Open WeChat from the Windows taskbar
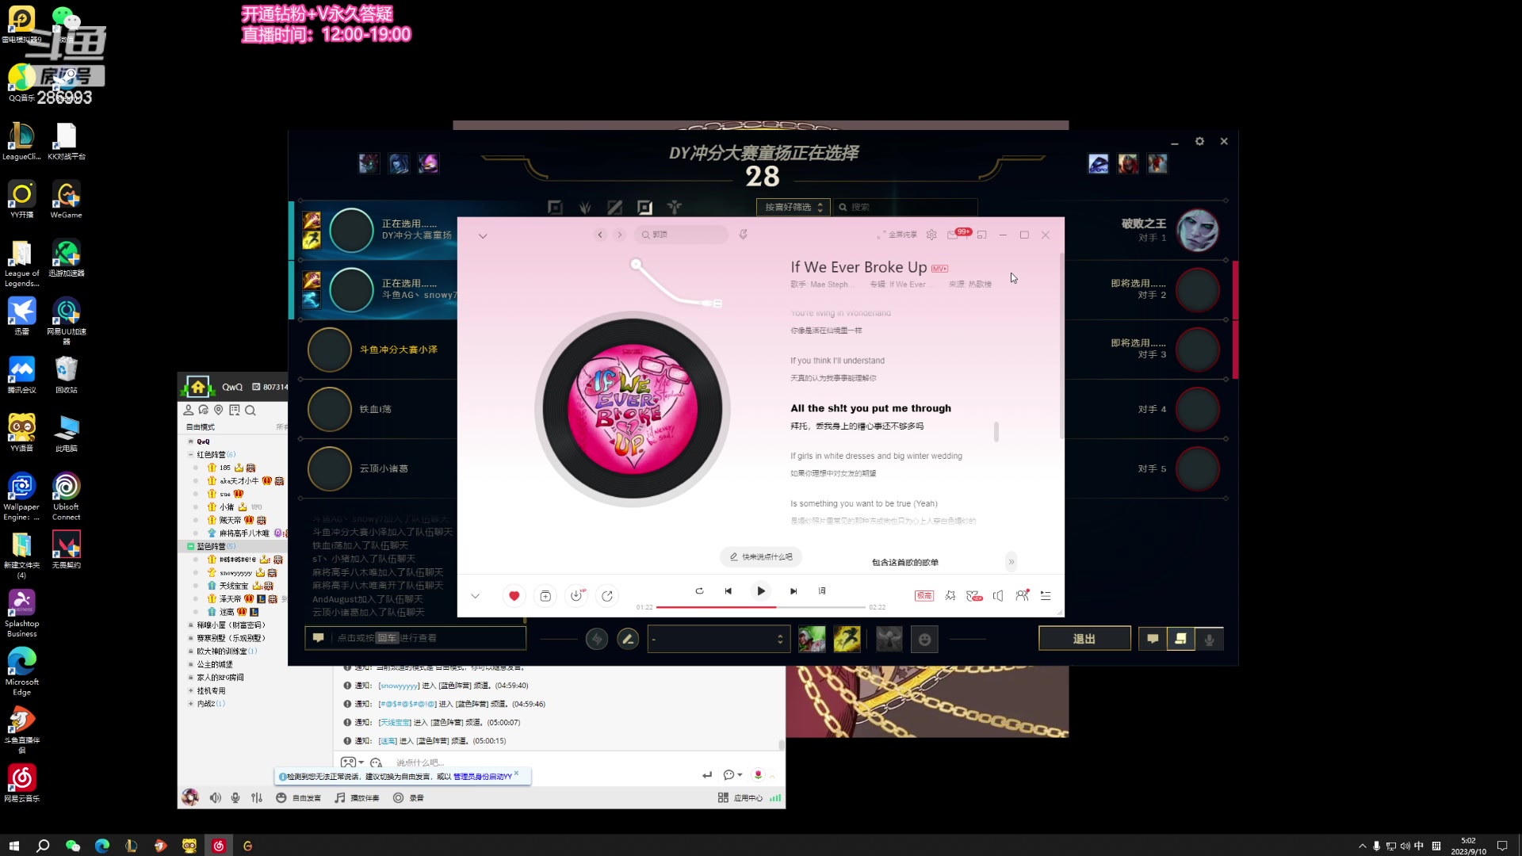 pos(73,846)
